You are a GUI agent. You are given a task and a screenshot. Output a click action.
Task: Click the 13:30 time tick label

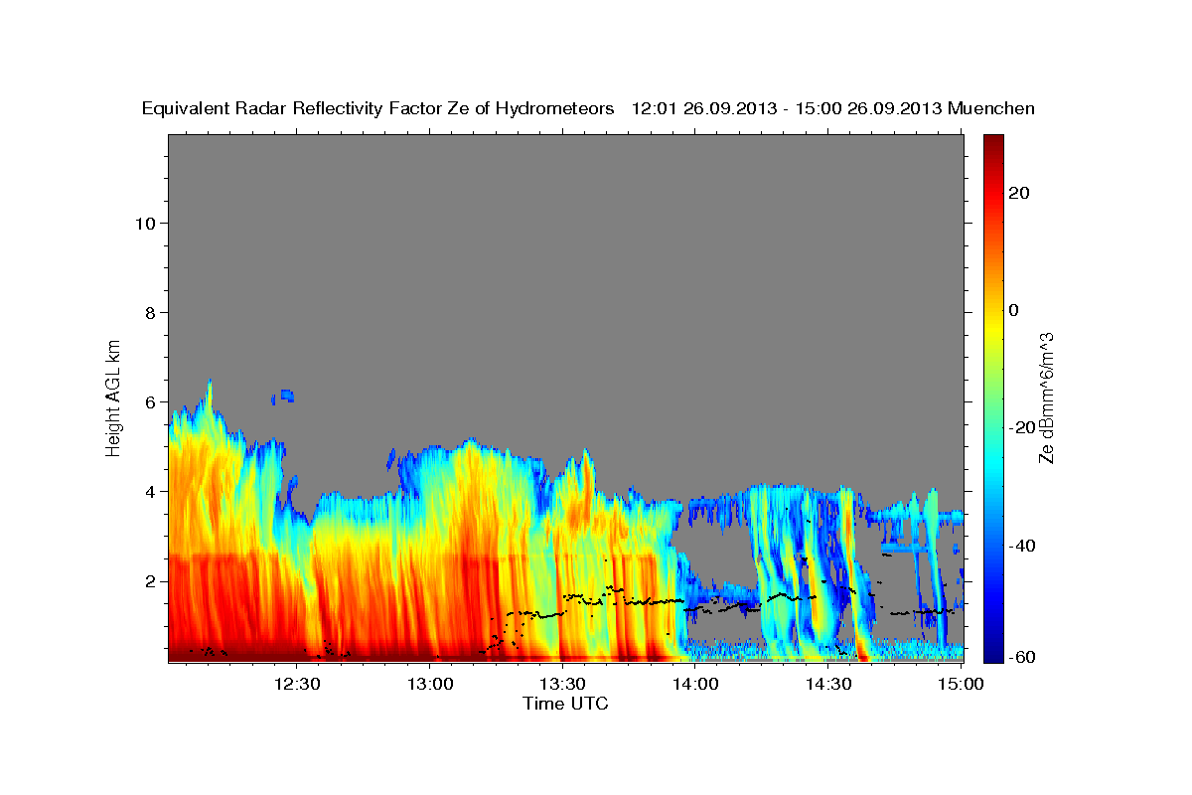coord(562,684)
